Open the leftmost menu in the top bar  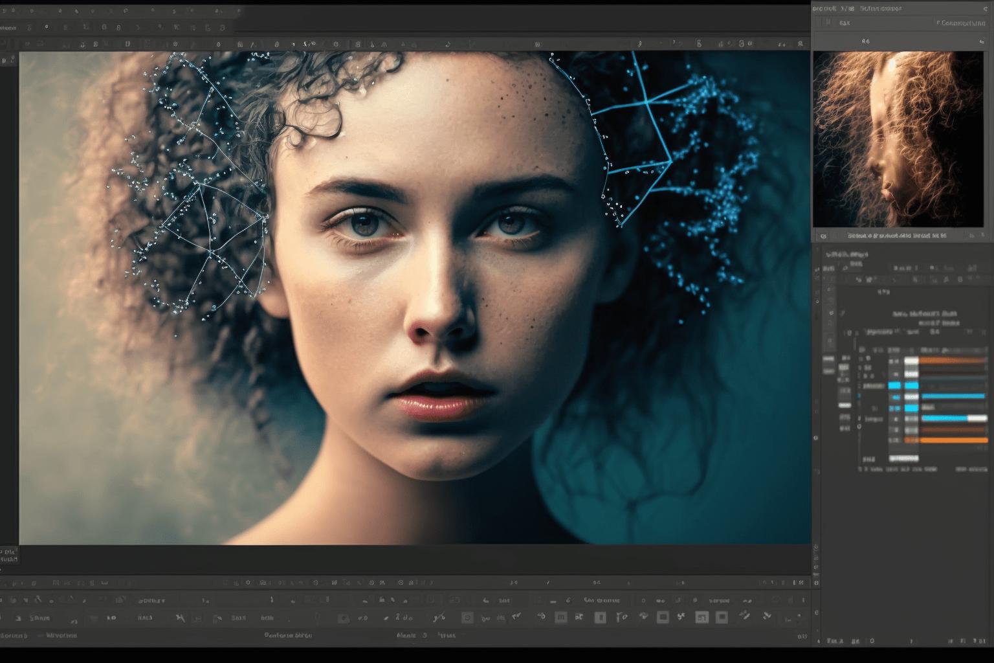point(8,28)
